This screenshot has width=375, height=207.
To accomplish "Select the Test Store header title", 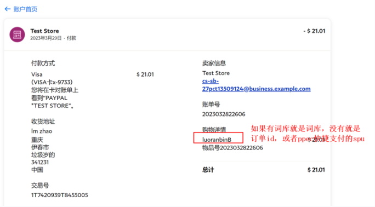I will pyautogui.click(x=44, y=31).
